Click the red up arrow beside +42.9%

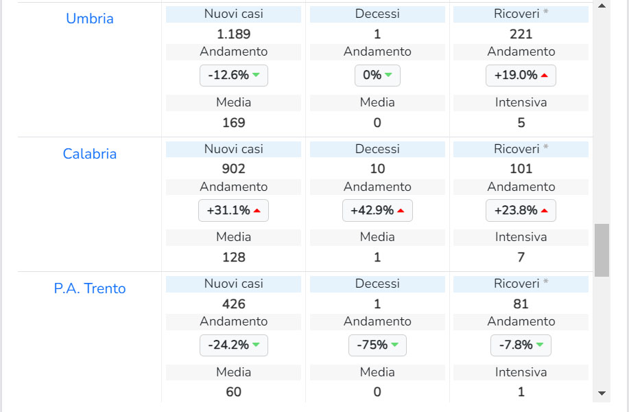[401, 211]
